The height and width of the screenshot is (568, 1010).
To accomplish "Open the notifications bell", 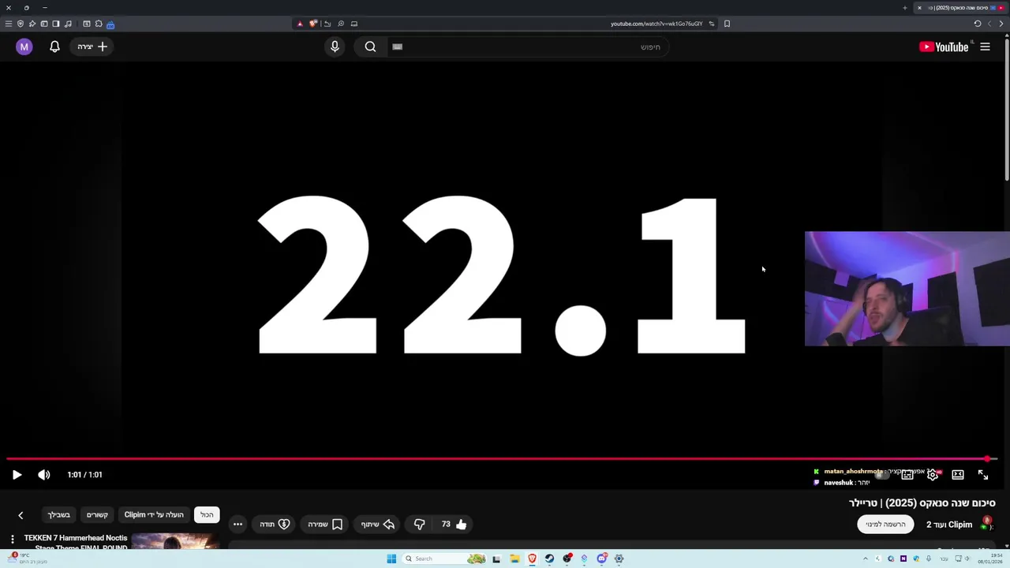I will [x=54, y=47].
